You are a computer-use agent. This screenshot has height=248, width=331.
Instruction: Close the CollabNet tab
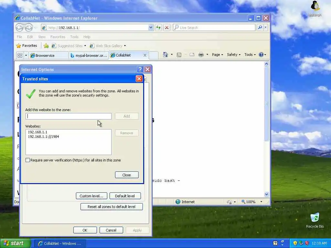[145, 55]
